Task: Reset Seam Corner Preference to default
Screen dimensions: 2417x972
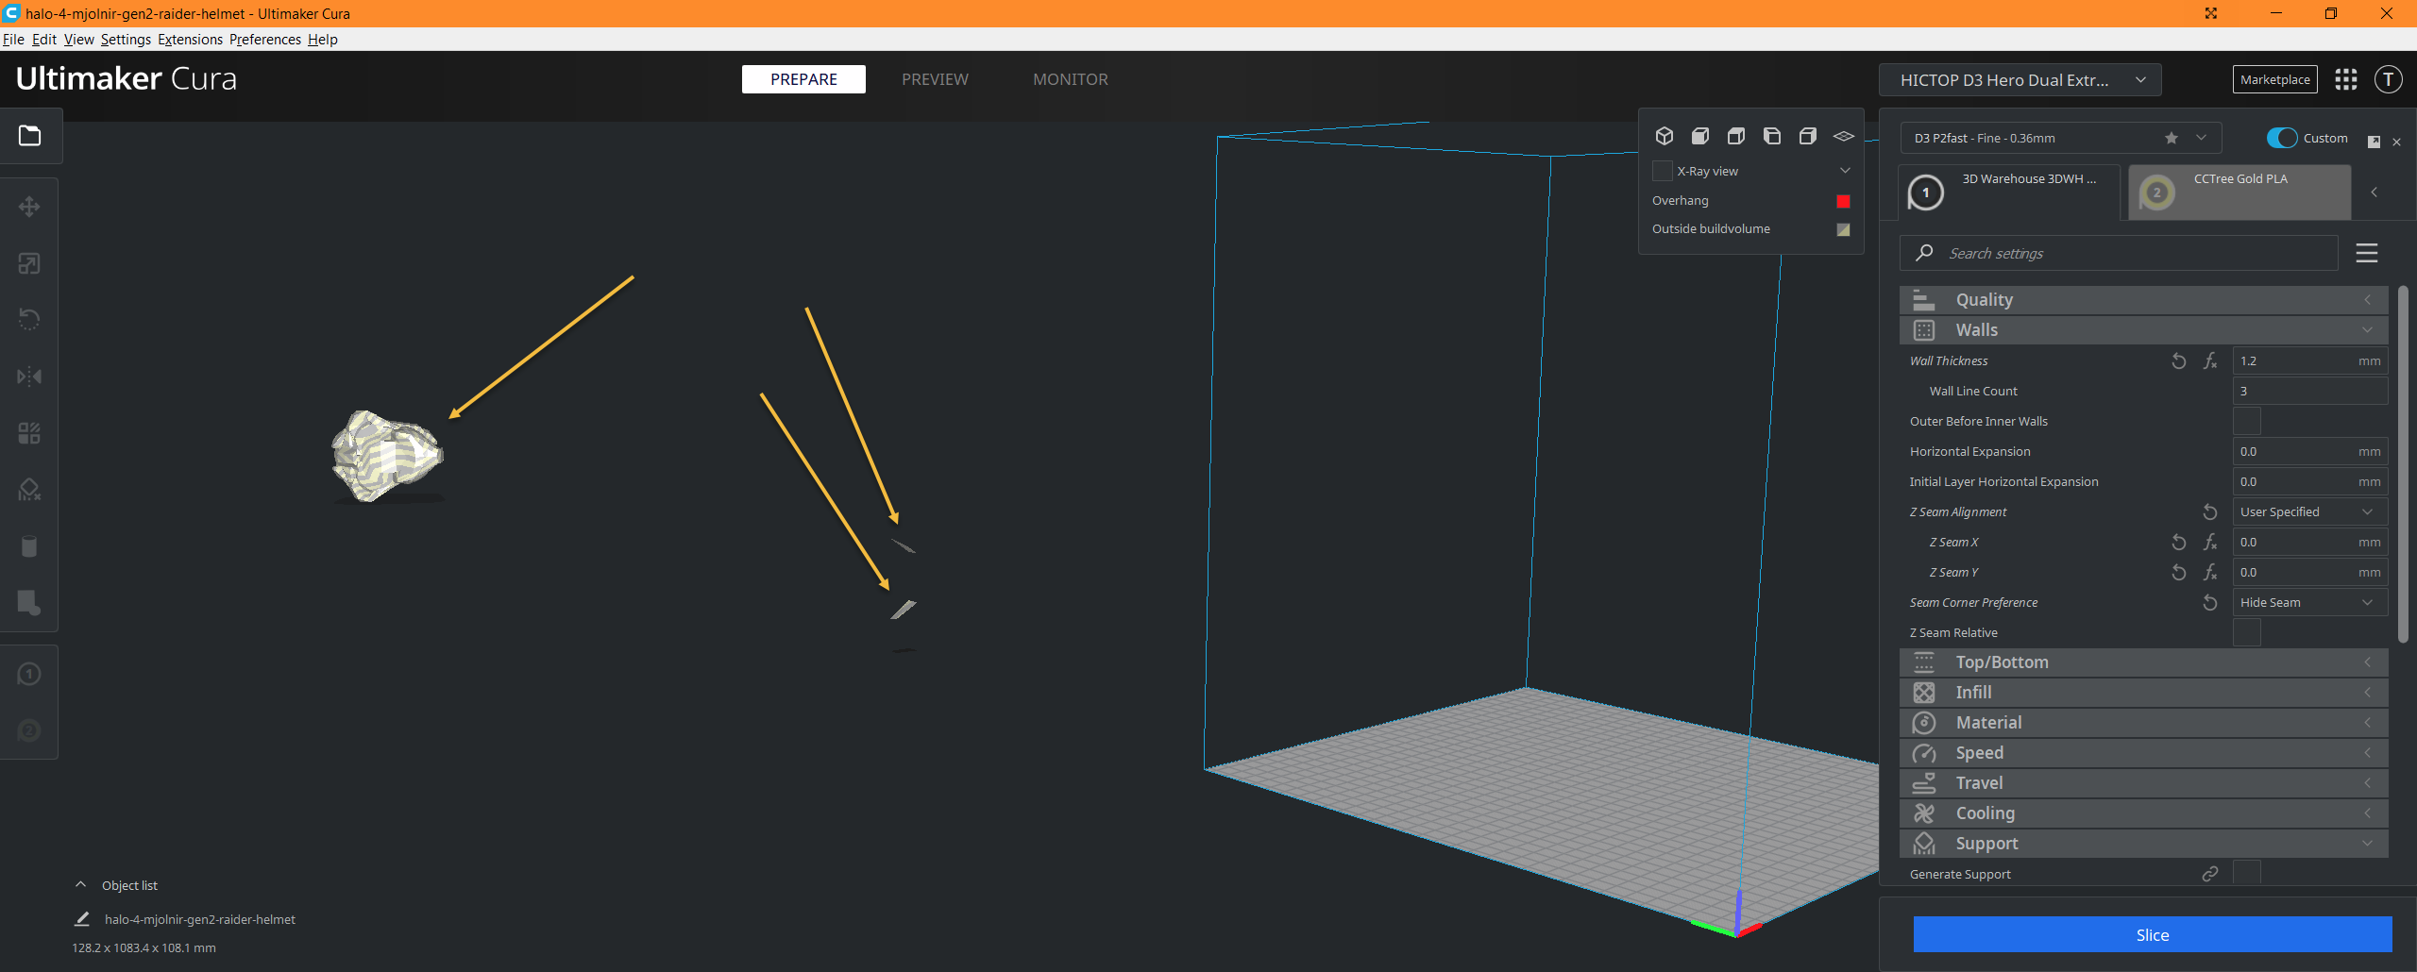Action: pyautogui.click(x=2210, y=602)
